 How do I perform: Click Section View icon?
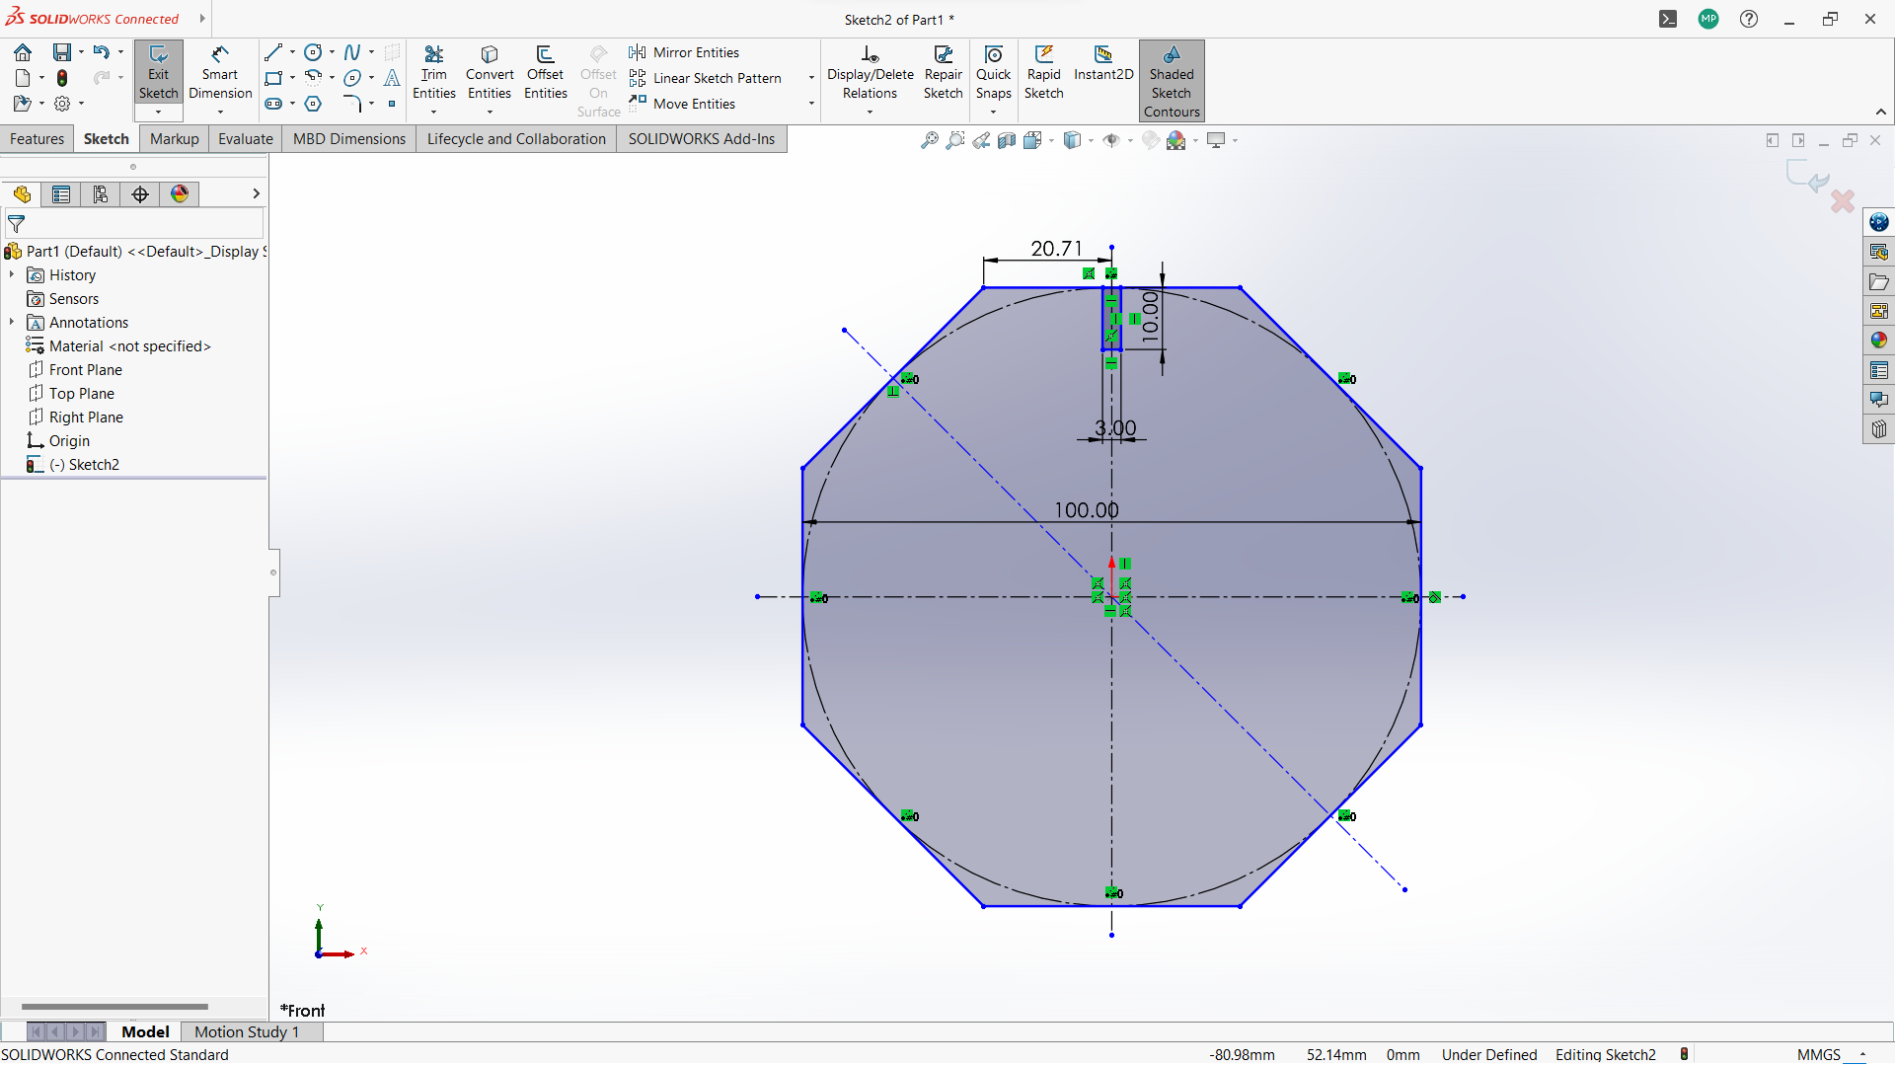1007,140
